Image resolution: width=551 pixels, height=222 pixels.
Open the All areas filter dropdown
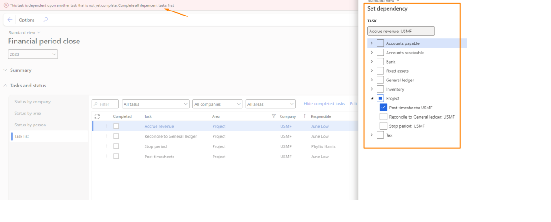coord(270,104)
